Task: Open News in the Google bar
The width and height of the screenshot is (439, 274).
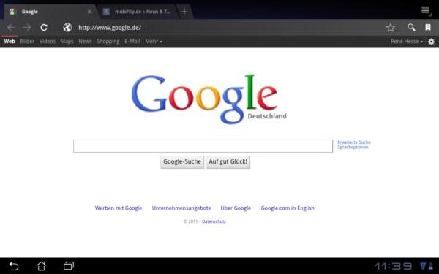Action: 85,42
